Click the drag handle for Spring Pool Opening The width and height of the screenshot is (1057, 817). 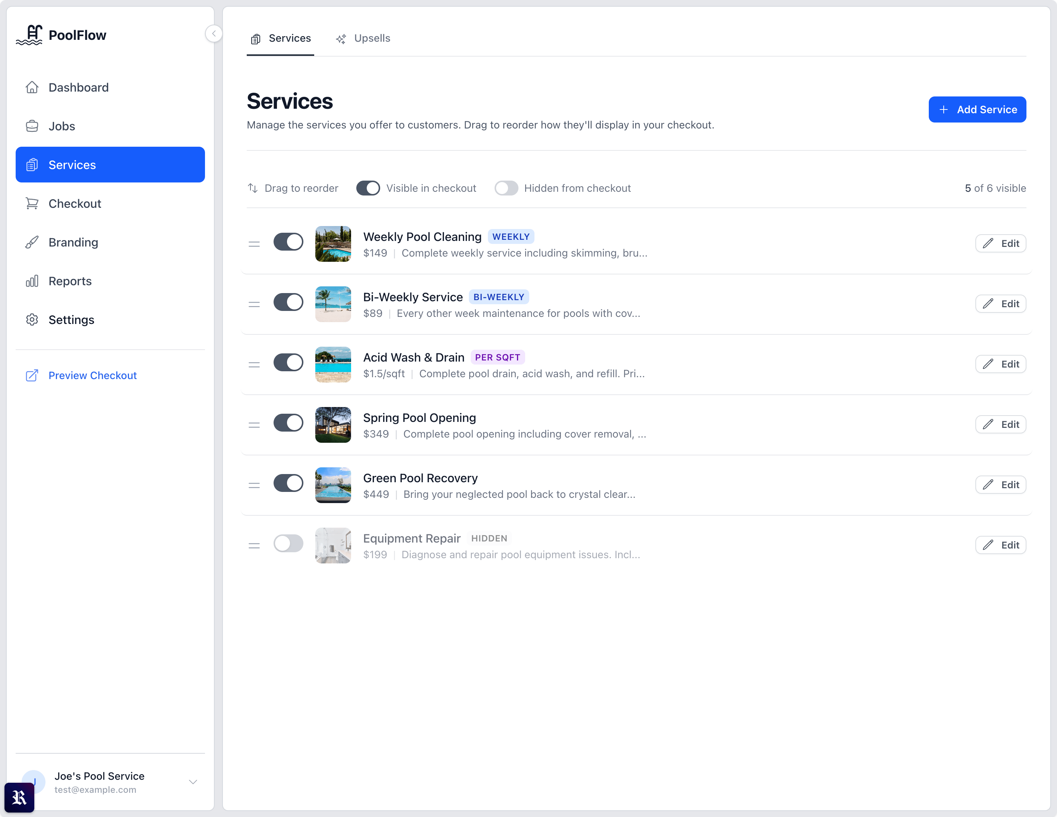(x=254, y=425)
